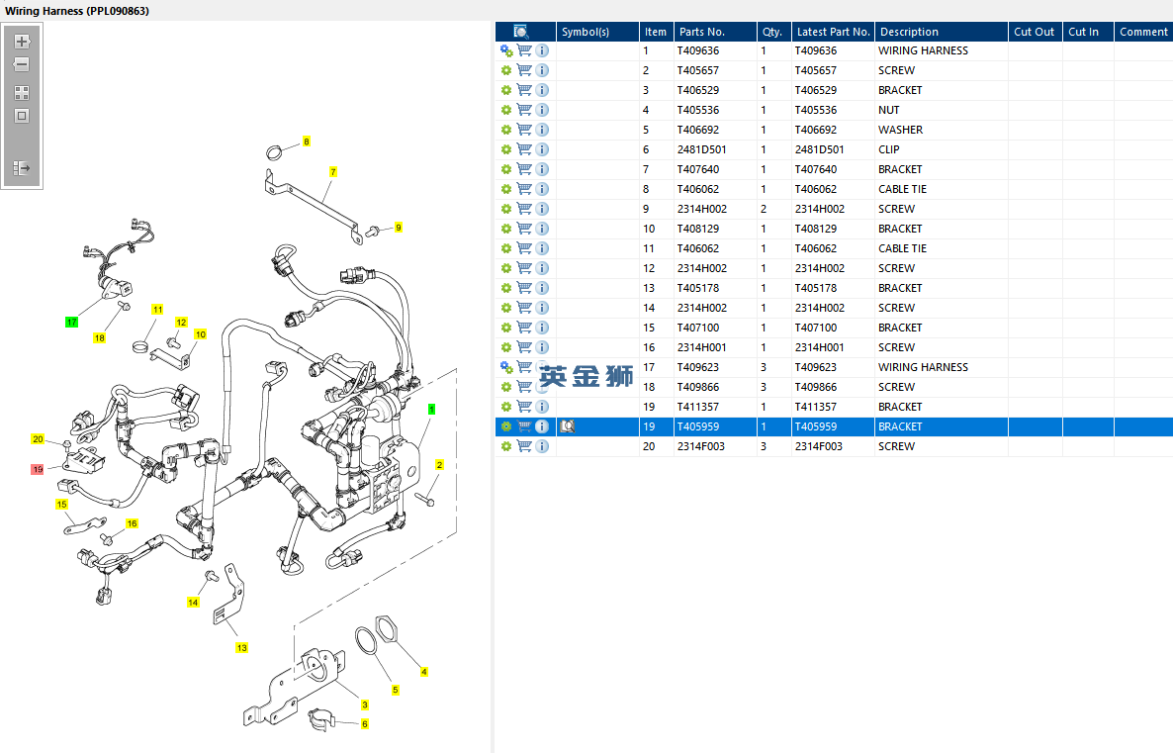Show info for bracket T411357
1173x753 pixels.
pyautogui.click(x=542, y=407)
